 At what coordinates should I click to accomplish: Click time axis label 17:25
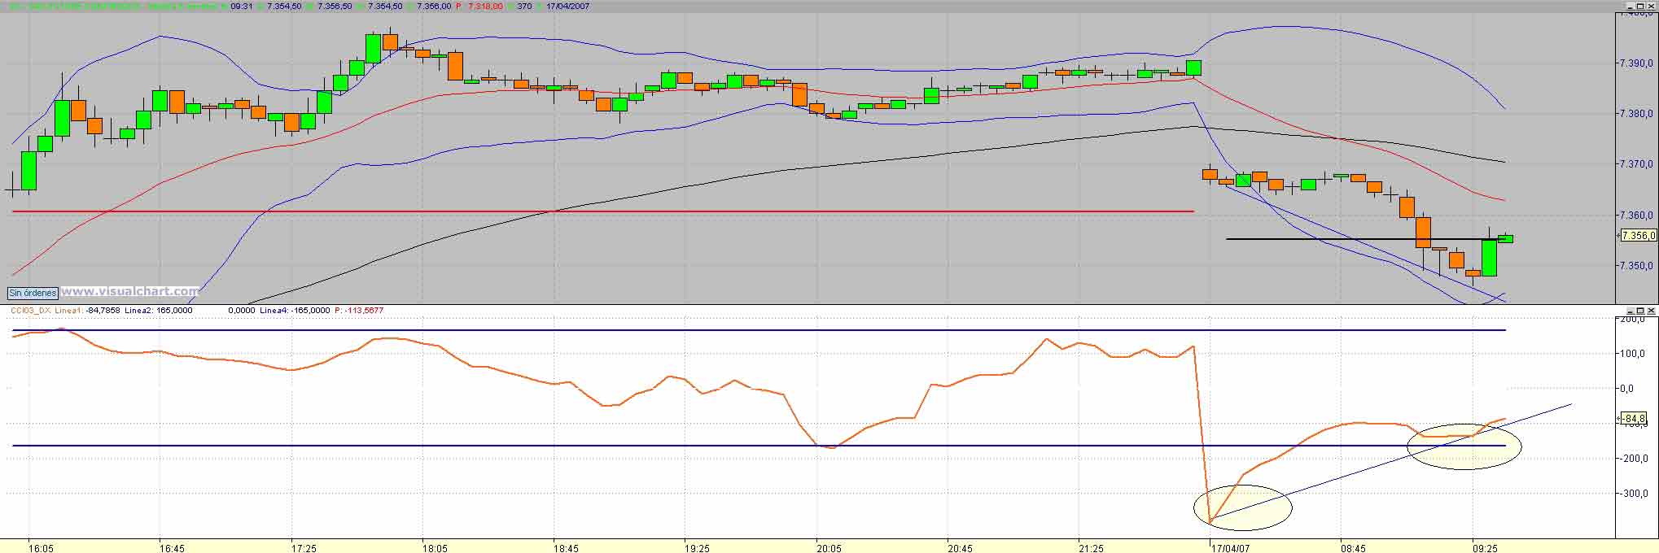point(304,548)
